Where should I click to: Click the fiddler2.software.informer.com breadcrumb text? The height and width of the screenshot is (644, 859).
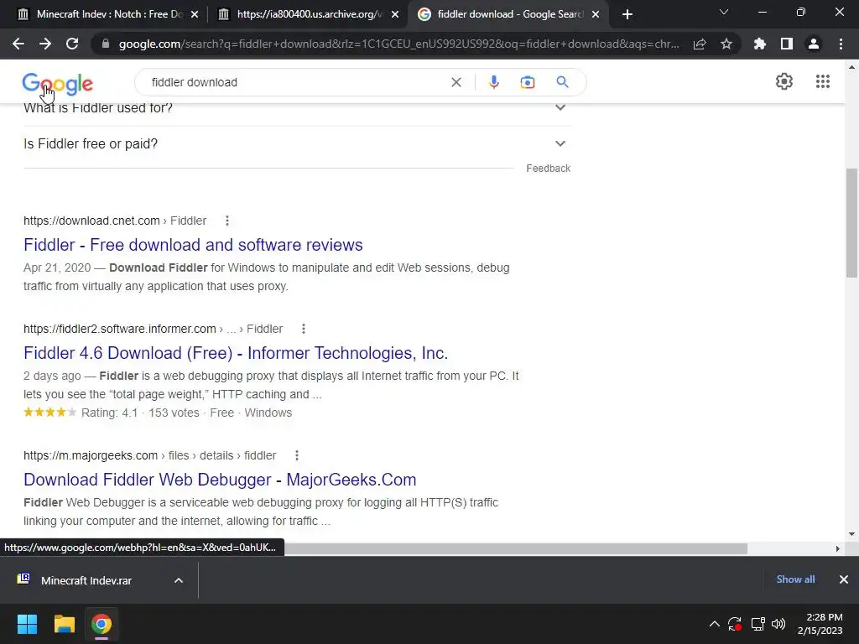click(120, 329)
